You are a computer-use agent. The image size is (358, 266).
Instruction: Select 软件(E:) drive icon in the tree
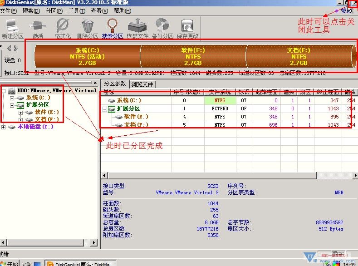[29, 112]
